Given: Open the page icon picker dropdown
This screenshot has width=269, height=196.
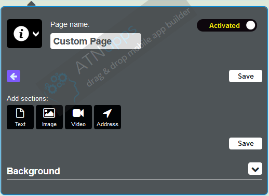Looking at the screenshot, I should [24, 34].
